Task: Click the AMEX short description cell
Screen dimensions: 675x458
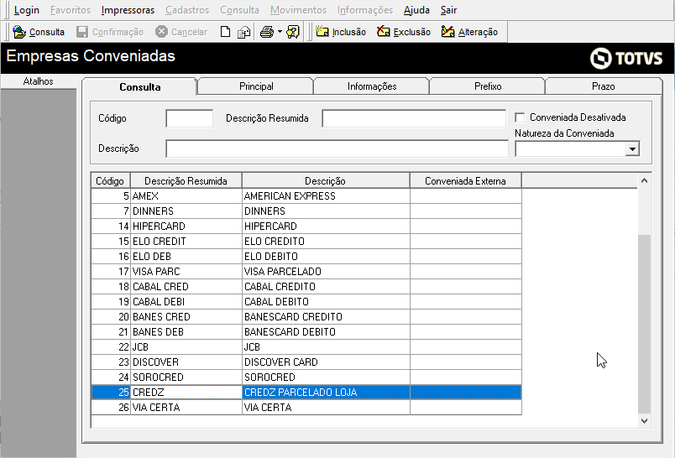Action: tap(186, 196)
